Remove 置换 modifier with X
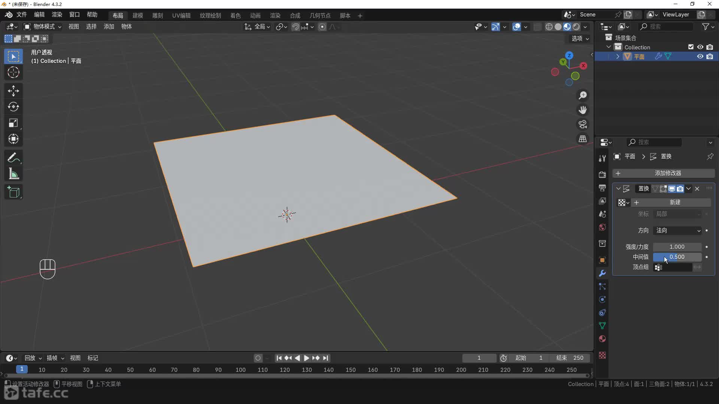Image resolution: width=719 pixels, height=404 pixels. point(697,189)
